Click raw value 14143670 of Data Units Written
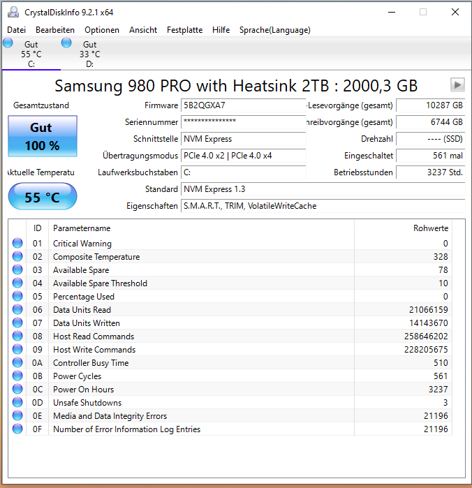The width and height of the screenshot is (472, 488). [429, 323]
